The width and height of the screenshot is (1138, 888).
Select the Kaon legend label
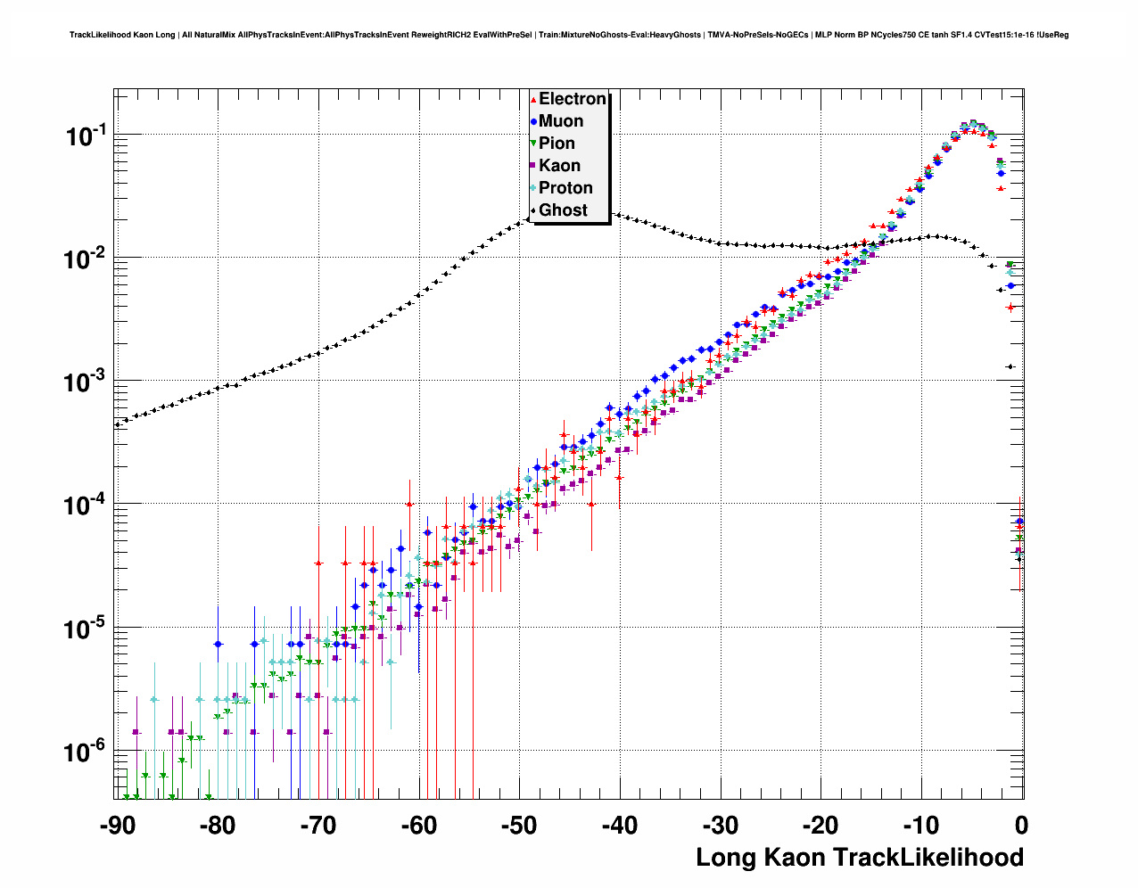click(x=559, y=166)
